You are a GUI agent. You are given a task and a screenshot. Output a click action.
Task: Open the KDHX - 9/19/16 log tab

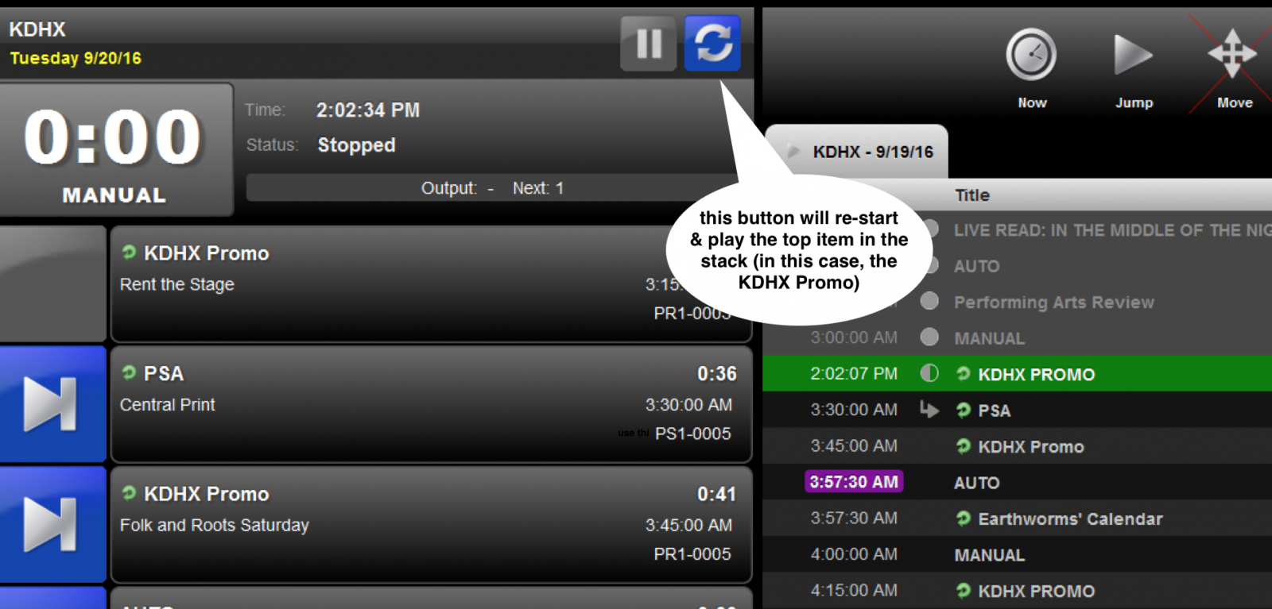point(872,152)
